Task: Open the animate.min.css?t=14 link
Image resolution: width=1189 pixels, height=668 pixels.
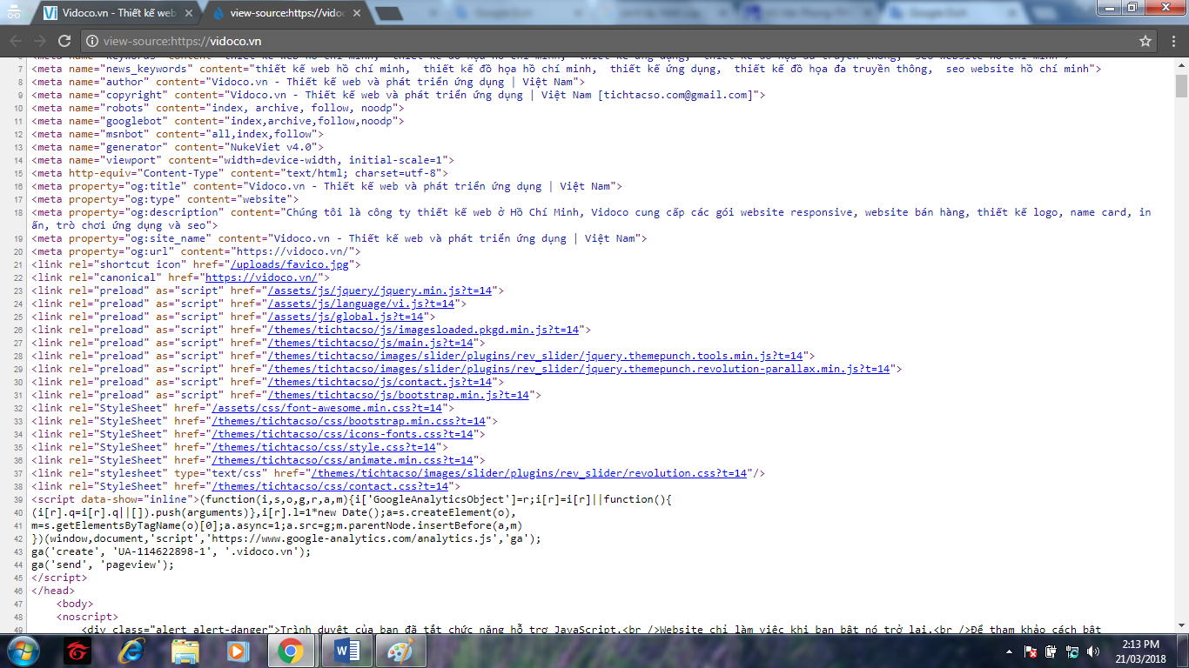Action: click(341, 460)
